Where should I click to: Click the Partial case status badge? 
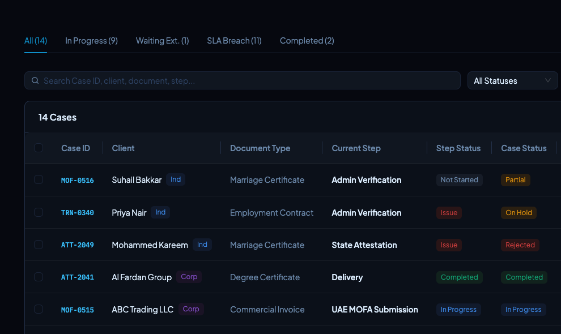click(516, 180)
